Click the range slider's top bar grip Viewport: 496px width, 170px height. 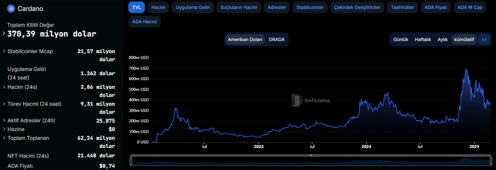click(x=310, y=156)
